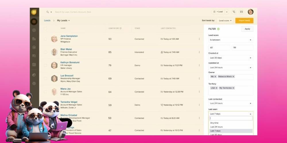The width and height of the screenshot is (287, 143).
Task: Open the Leads module sidebar icon
Action: click(x=34, y=22)
